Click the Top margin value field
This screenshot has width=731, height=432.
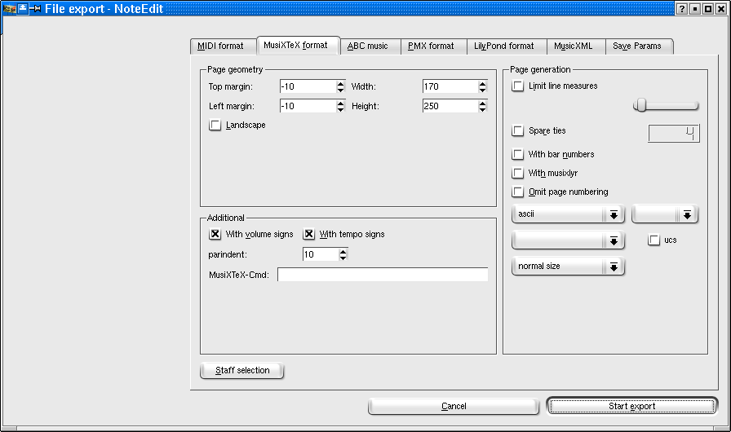coord(308,86)
